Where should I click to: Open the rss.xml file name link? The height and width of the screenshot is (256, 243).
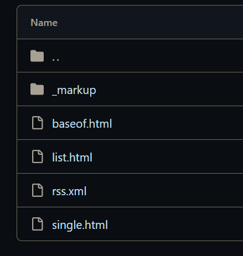pos(69,191)
